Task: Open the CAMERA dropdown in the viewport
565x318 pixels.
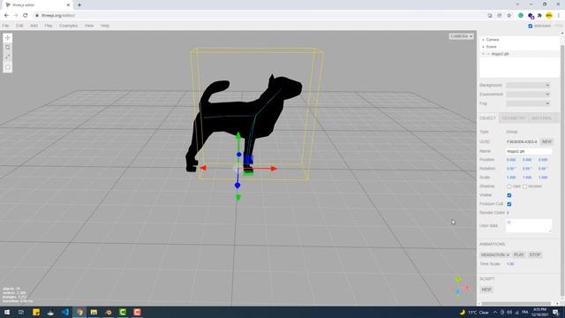Action: coord(461,36)
